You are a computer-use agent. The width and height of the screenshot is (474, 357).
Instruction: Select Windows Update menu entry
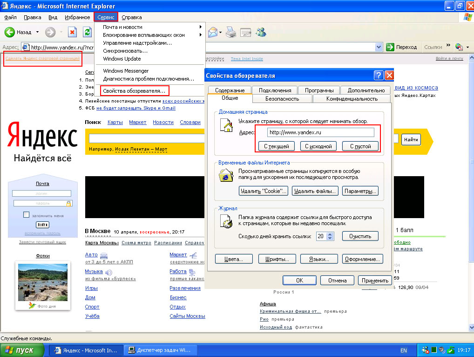[x=122, y=59]
